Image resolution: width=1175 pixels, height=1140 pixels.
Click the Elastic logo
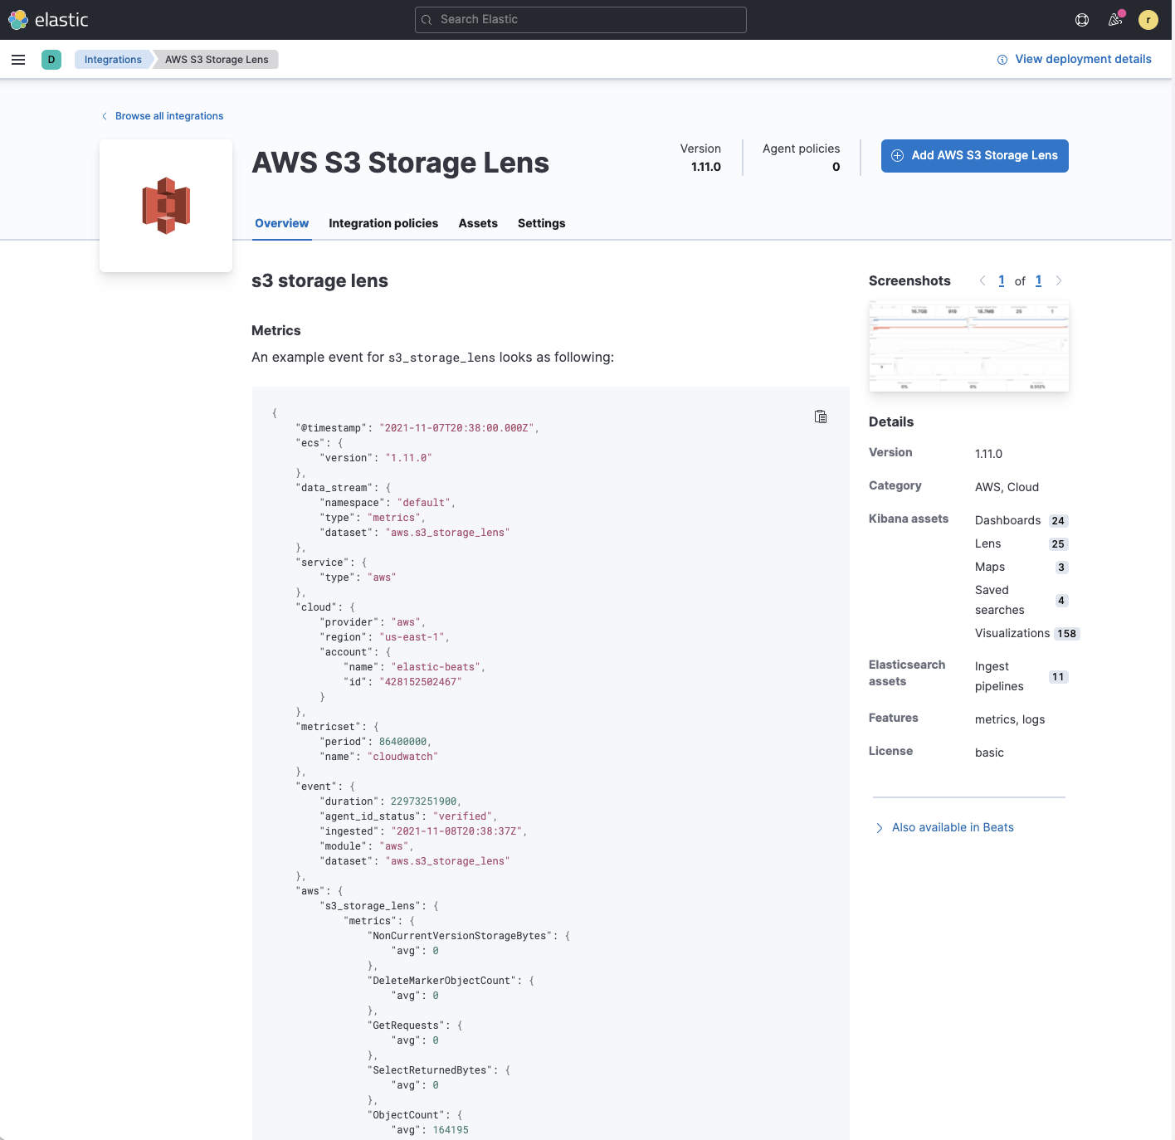click(x=50, y=19)
